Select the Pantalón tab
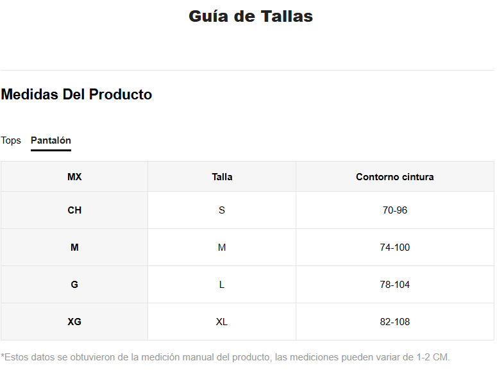 coord(51,140)
